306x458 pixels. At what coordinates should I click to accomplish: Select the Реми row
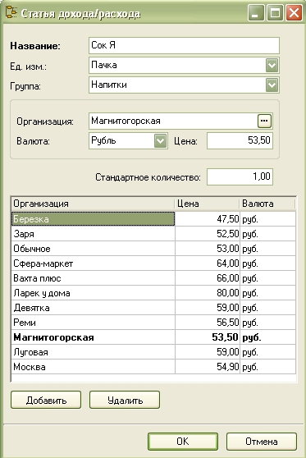coord(153,323)
